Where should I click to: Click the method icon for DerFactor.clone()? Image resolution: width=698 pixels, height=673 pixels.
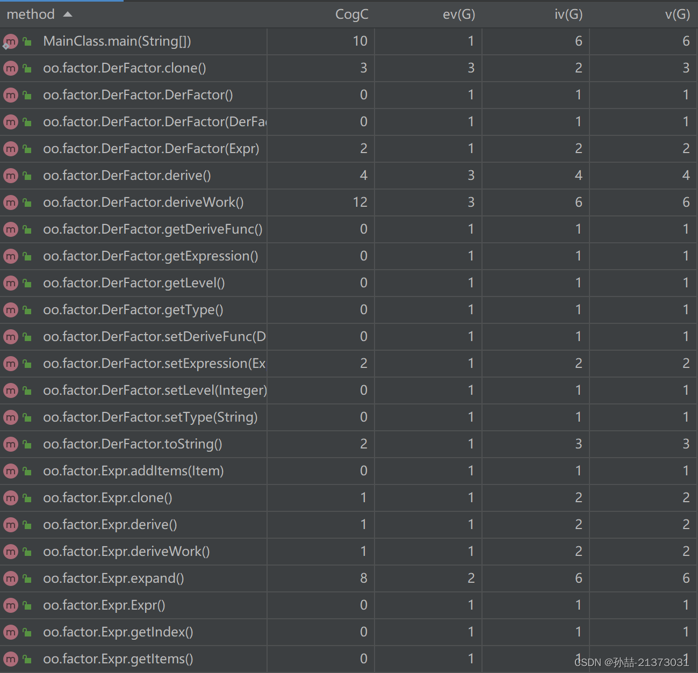(11, 68)
